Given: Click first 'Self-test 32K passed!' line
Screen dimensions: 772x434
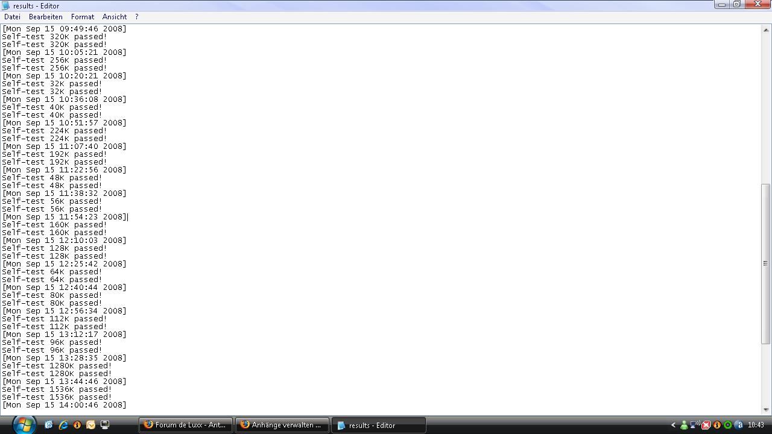Looking at the screenshot, I should [x=52, y=83].
